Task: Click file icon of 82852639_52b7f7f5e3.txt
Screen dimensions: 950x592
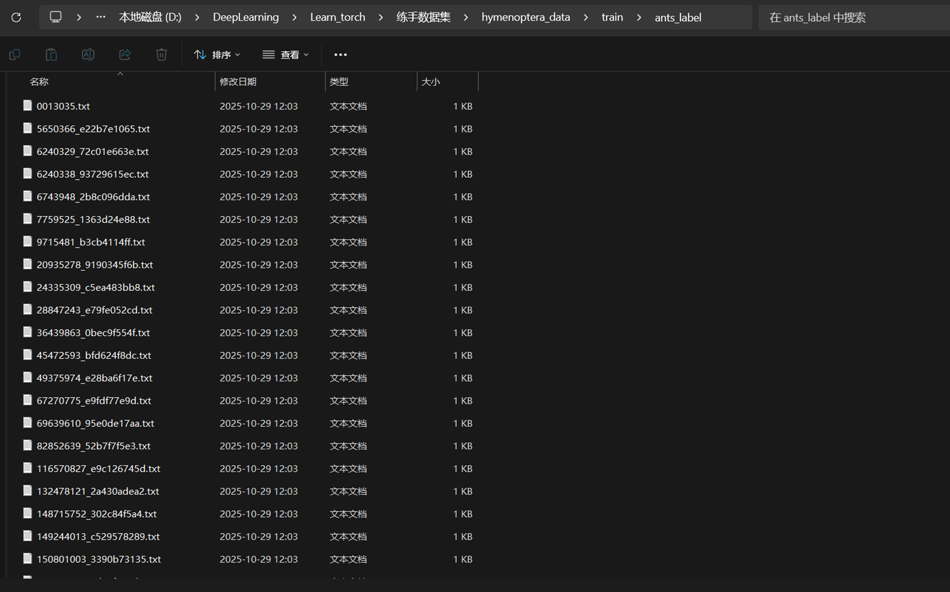Action: pyautogui.click(x=27, y=446)
